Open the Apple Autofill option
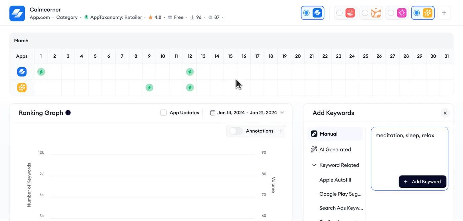 point(335,180)
